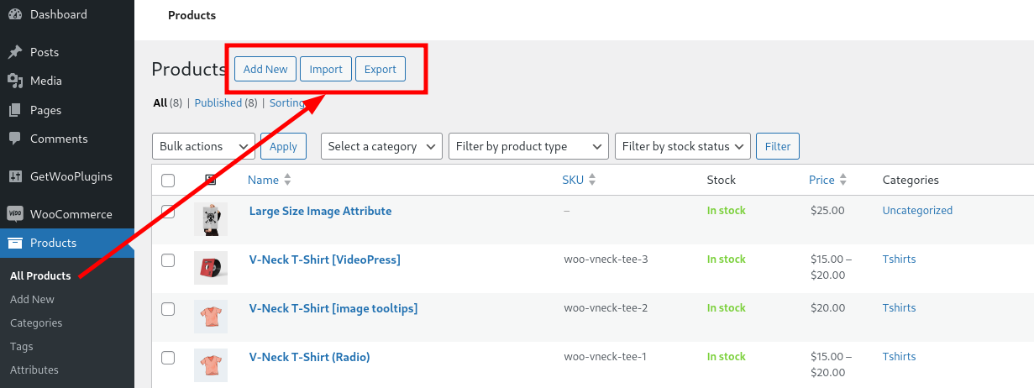The width and height of the screenshot is (1034, 388).
Task: Sort by SKU using arrow icon
Action: point(591,180)
